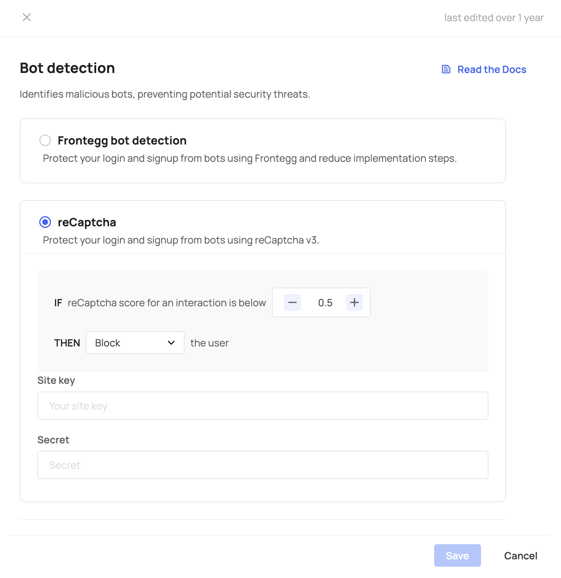Cancel the bot detection changes
This screenshot has height=578, width=561.
pos(520,556)
